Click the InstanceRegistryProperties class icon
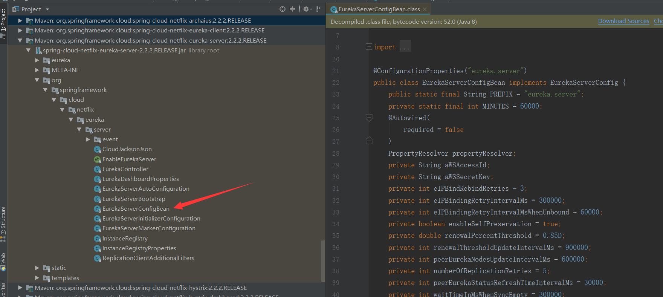Image resolution: width=663 pixels, height=297 pixels. tap(97, 248)
